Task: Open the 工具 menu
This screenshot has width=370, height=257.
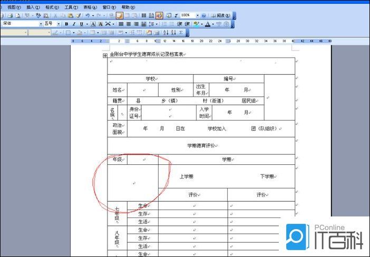Action: pyautogui.click(x=71, y=7)
